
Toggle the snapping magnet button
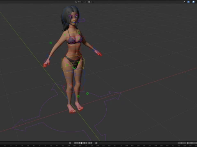[x=89, y=2]
